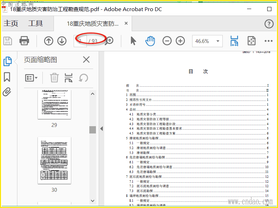Open the bookmarks pane icon

tap(7, 77)
